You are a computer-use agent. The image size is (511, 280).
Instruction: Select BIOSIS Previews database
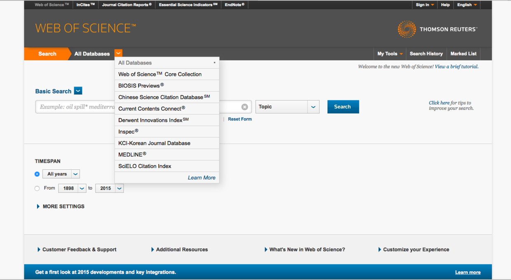click(x=167, y=86)
